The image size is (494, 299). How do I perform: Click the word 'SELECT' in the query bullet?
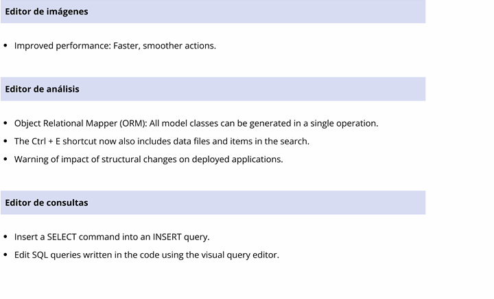(x=62, y=237)
